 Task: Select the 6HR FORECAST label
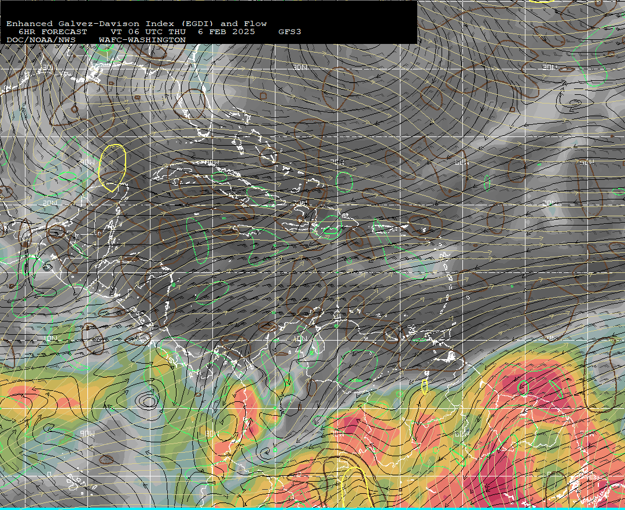[53, 32]
